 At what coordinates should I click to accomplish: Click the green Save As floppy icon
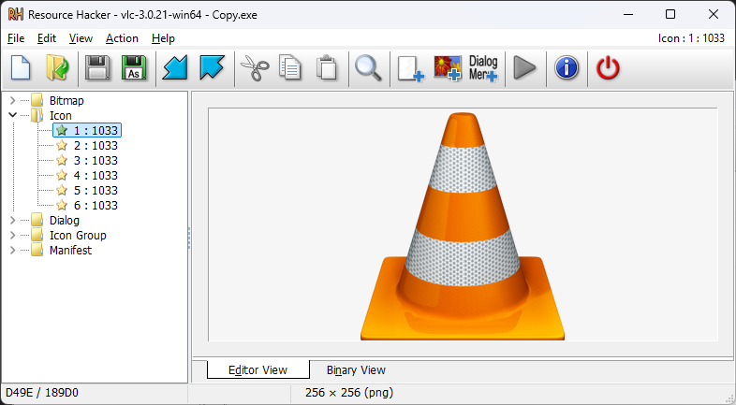point(134,68)
